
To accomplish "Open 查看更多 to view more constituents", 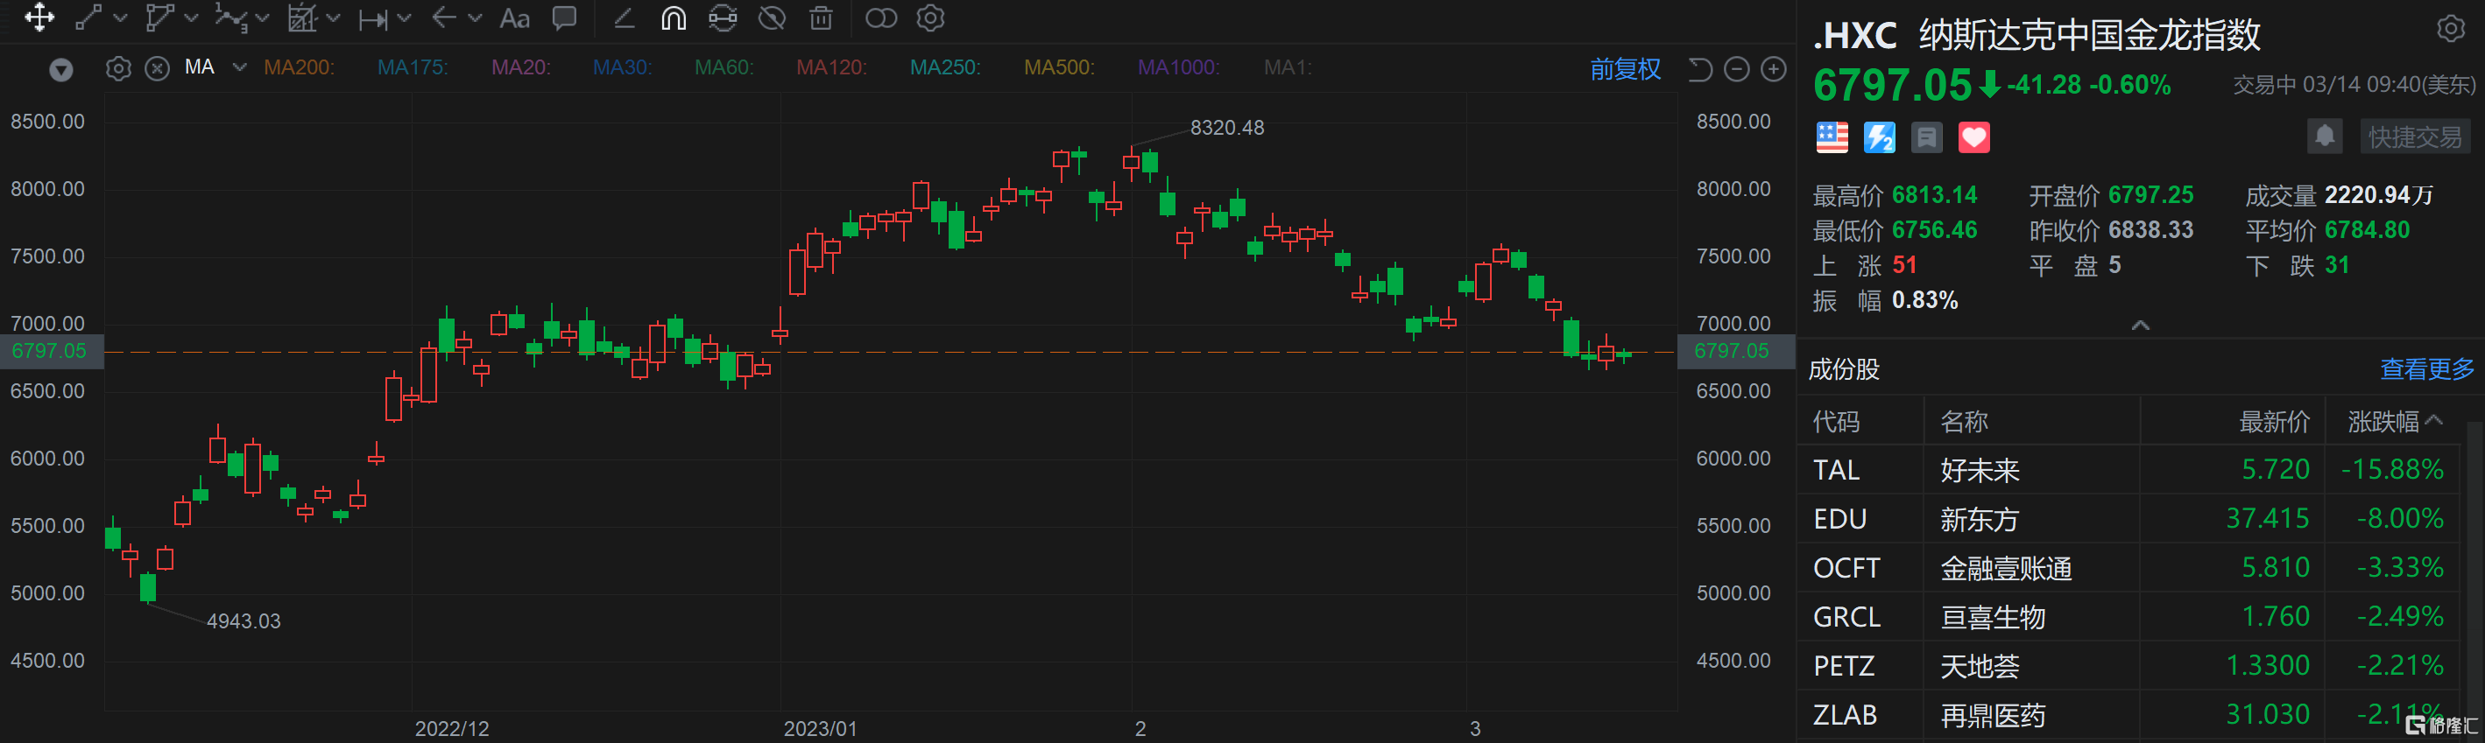I will coord(2426,370).
